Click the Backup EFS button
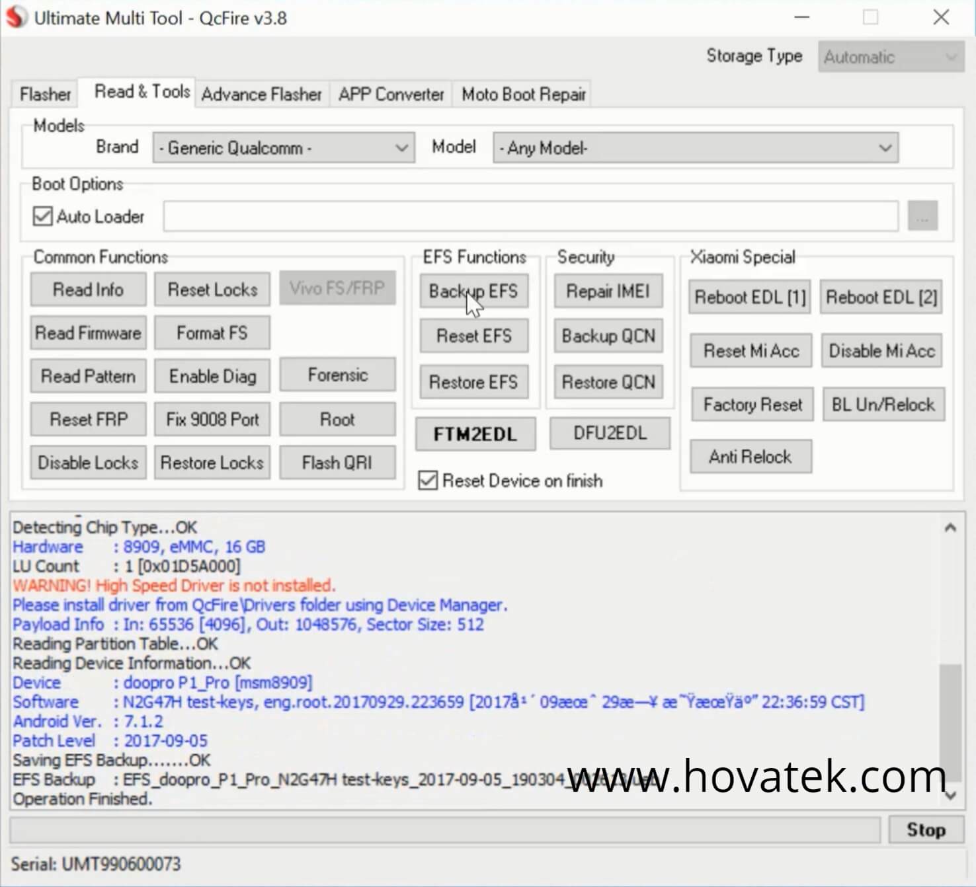The height and width of the screenshot is (887, 976). coord(473,291)
